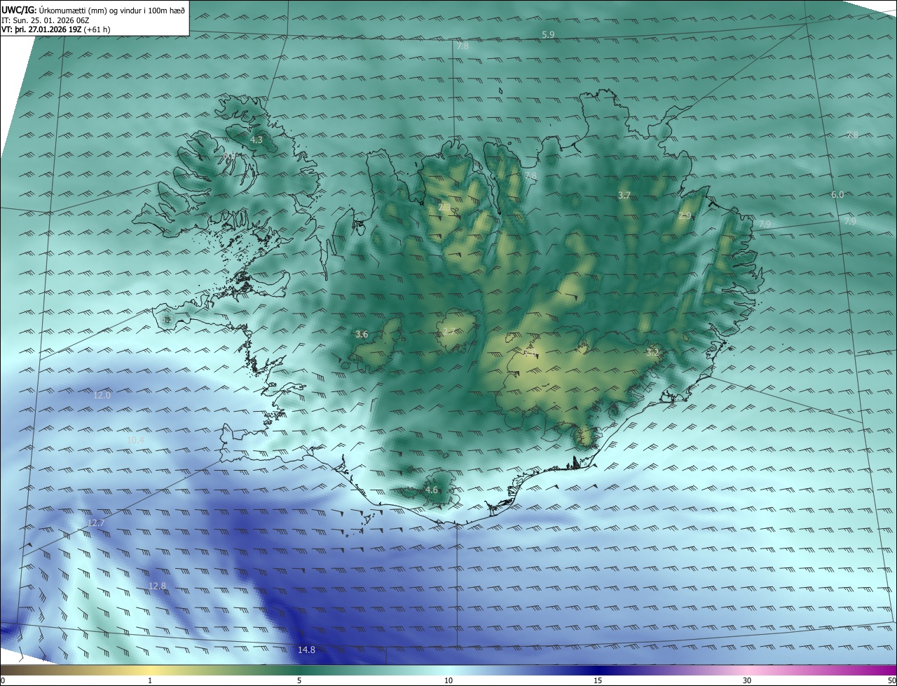Screen dimensions: 897x686
Task: Click the 5.9 value at the top of the map
Action: 549,34
